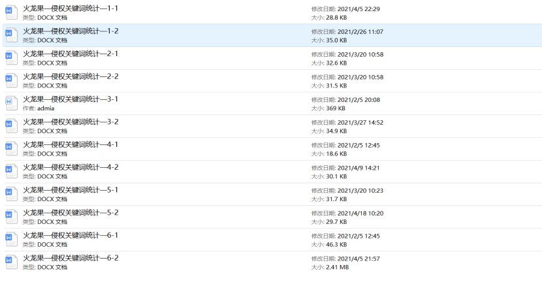
Task: Select the document icon of 火龙果—侵权关键词统计—3-2
Action: 10,127
